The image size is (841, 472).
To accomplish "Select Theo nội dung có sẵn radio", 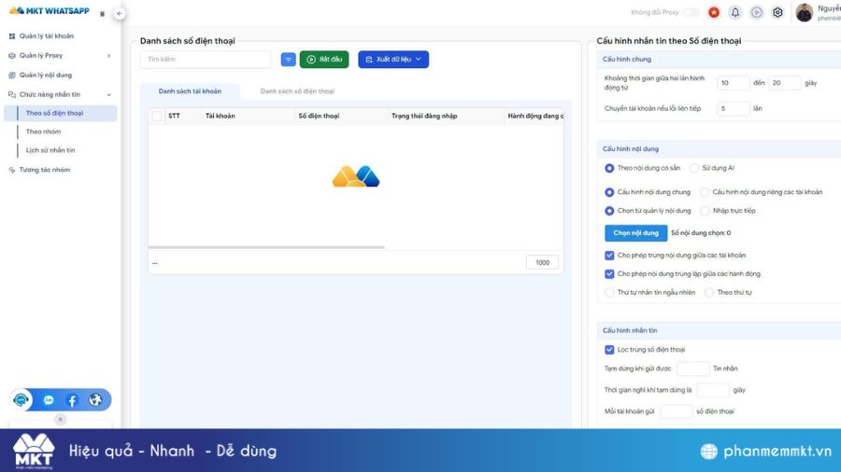I will [609, 168].
